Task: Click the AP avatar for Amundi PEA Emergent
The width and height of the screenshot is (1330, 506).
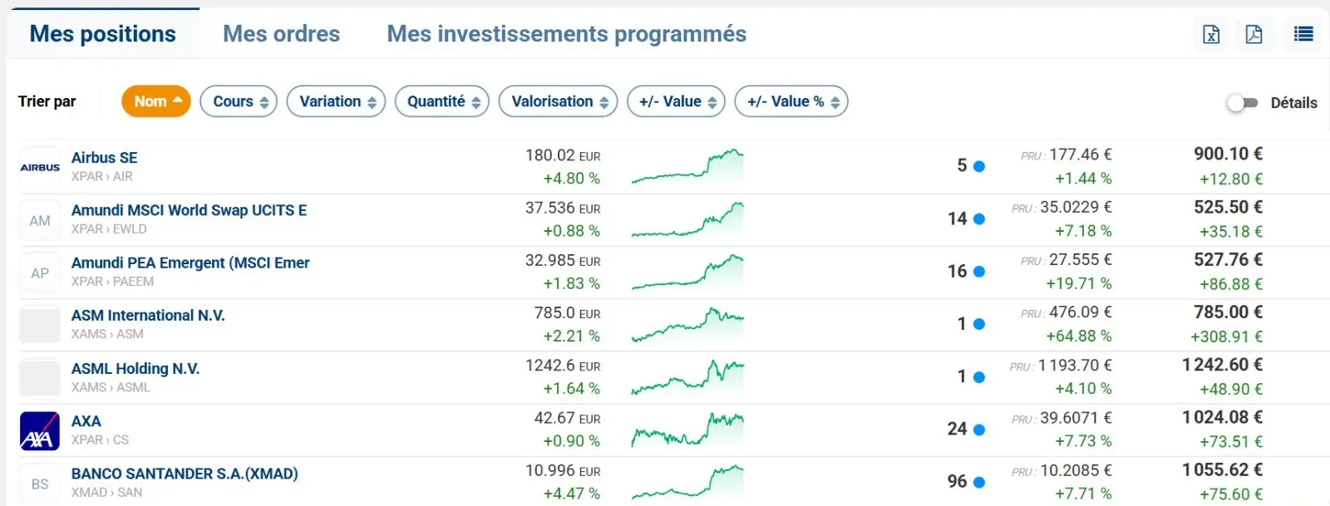Action: click(40, 273)
